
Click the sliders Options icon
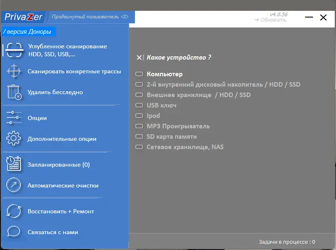click(x=14, y=118)
